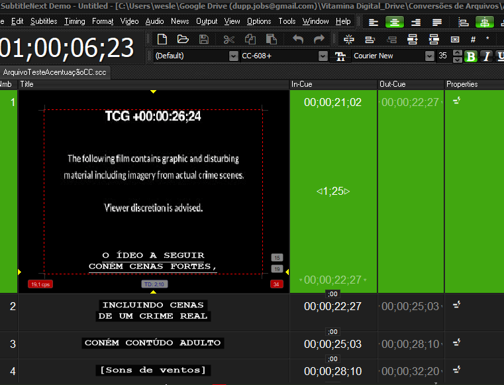Click the In-Cue column header
Image resolution: width=504 pixels, height=385 pixels.
pyautogui.click(x=333, y=84)
